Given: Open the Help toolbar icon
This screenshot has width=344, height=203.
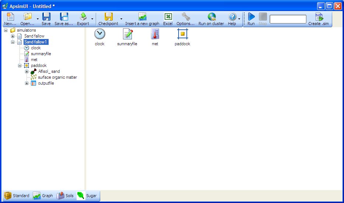Looking at the screenshot, I should pos(232,17).
